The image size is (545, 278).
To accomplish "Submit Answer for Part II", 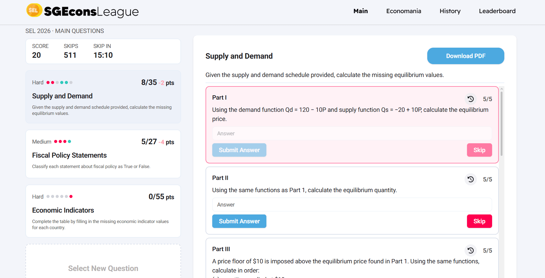I will 239,221.
